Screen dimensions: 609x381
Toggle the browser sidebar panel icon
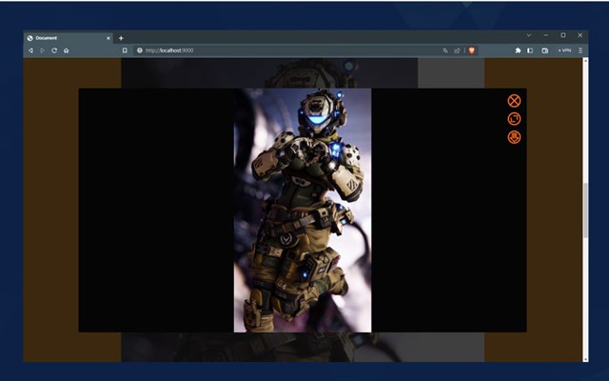pos(530,50)
